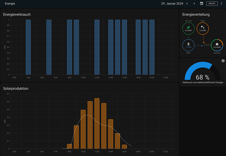Open the three-dot overflow menu

coord(221,4)
